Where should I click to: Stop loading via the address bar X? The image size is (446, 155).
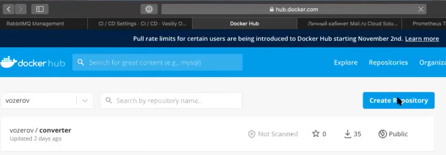pos(421,9)
